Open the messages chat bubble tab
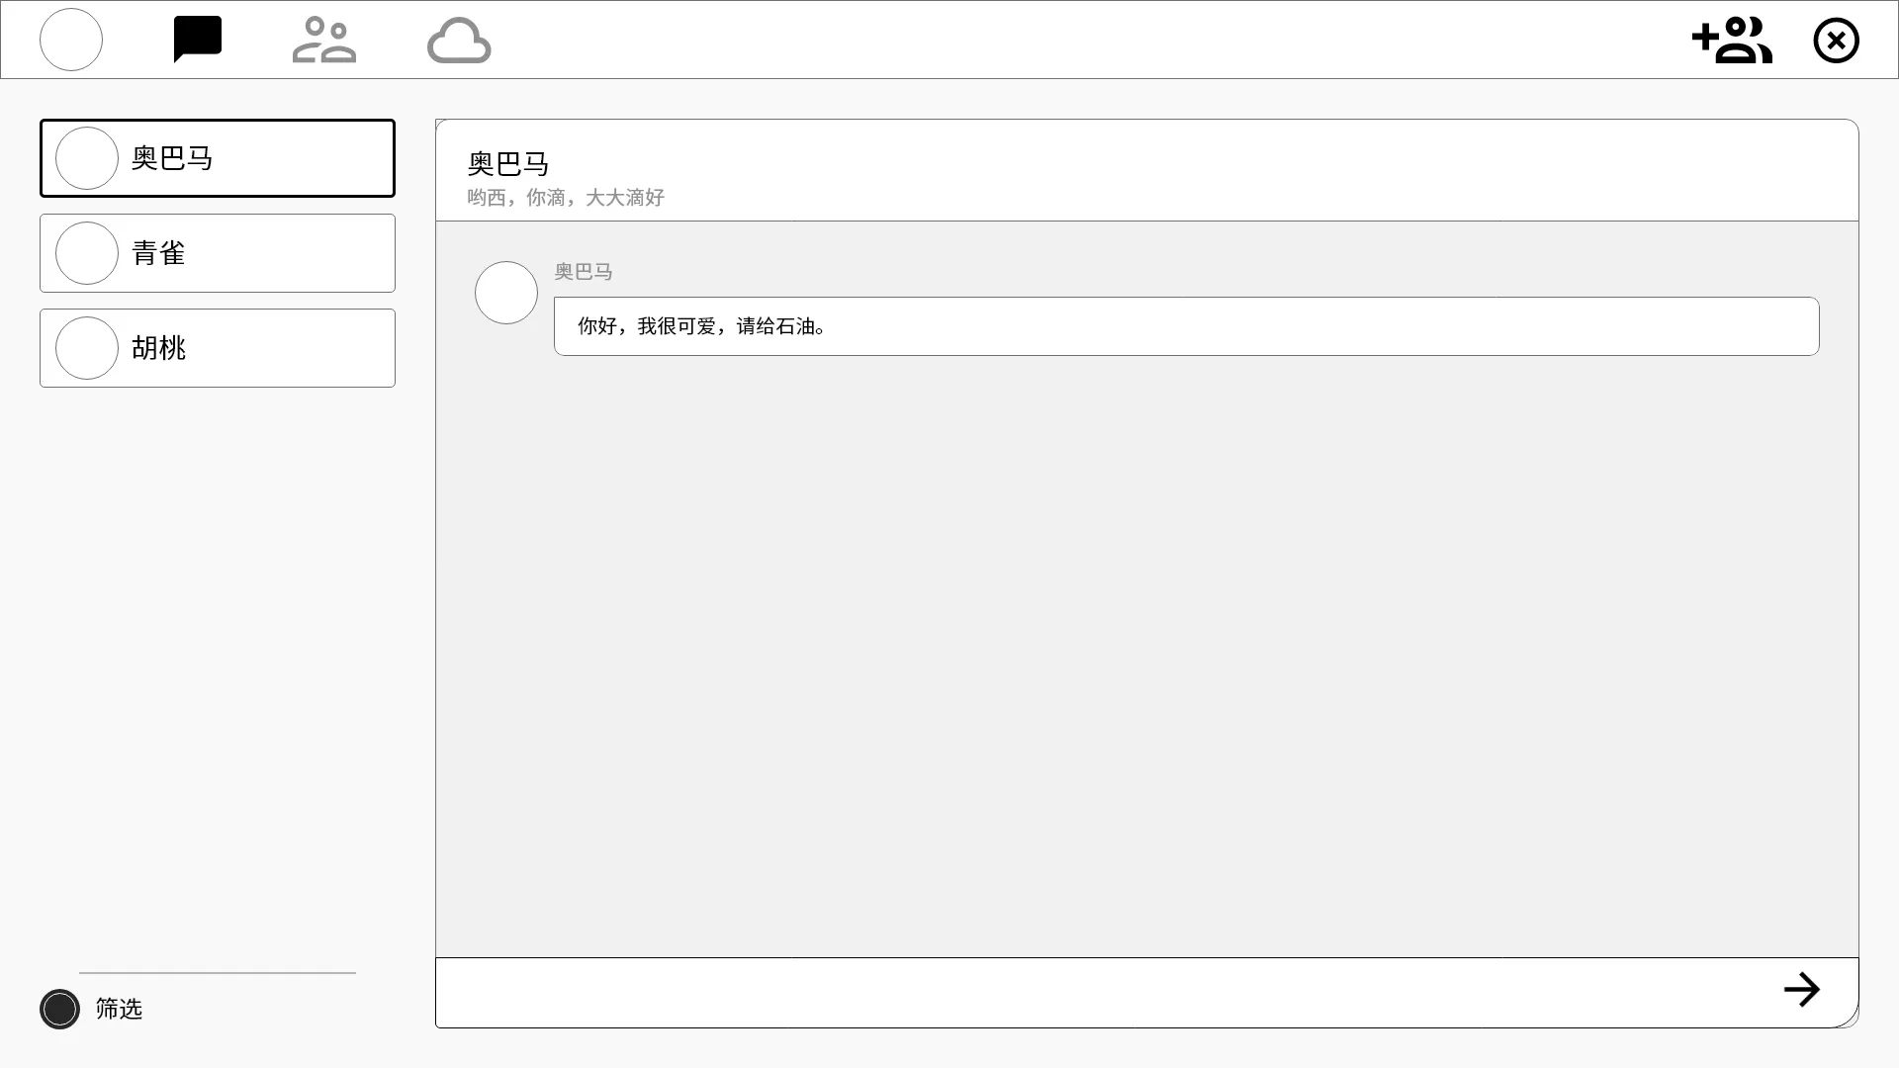This screenshot has height=1068, width=1899. [x=198, y=40]
